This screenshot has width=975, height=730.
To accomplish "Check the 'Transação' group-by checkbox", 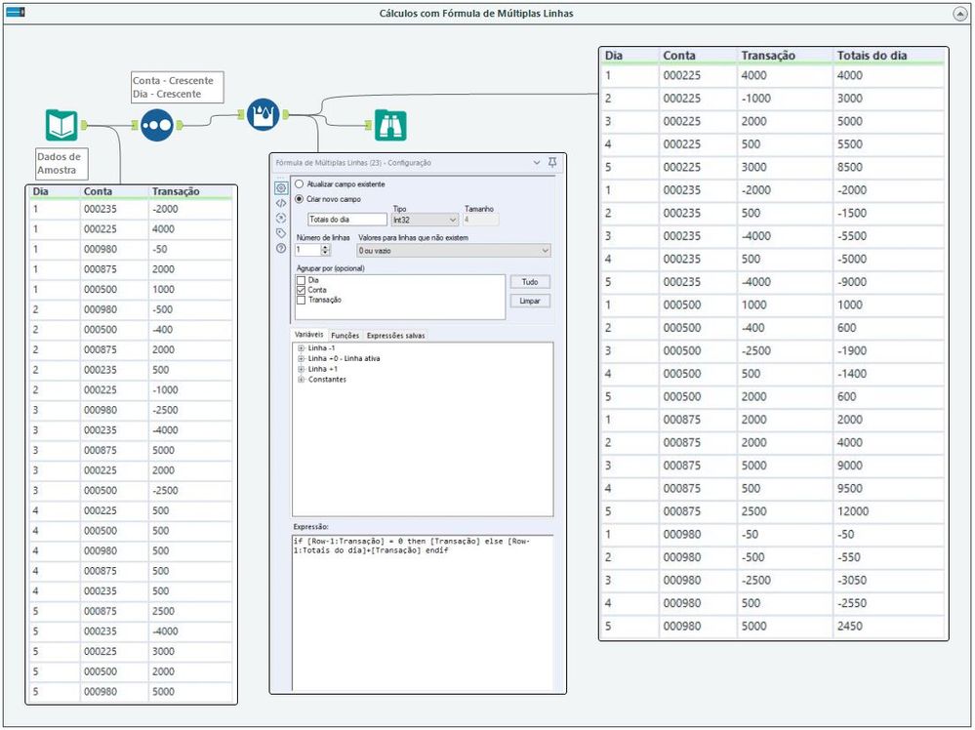I will coord(301,301).
